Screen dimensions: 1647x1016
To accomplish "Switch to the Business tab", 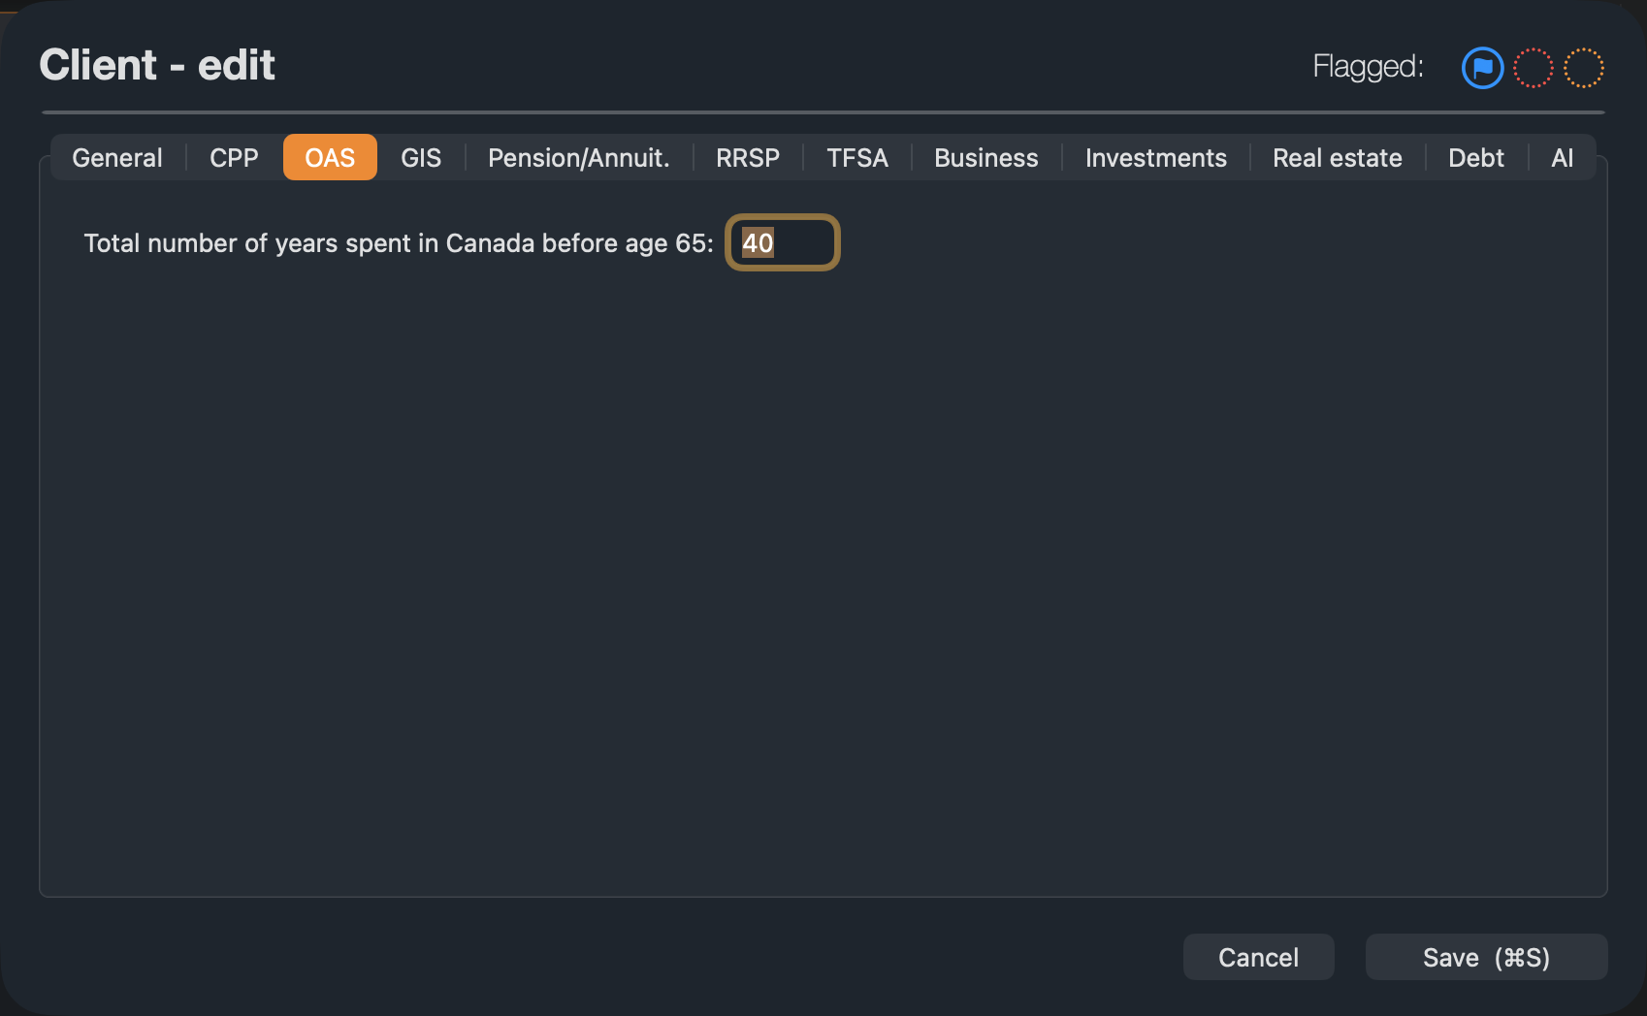I will point(986,158).
